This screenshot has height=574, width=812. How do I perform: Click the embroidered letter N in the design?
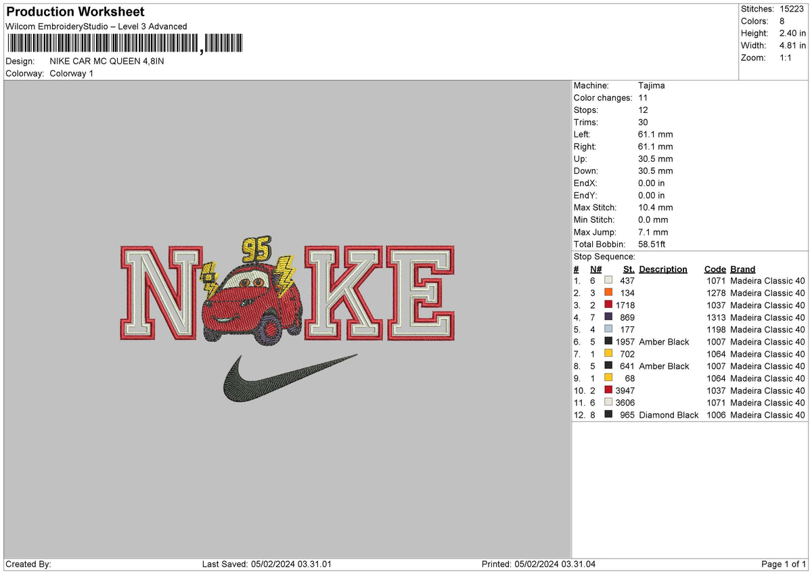coord(162,292)
